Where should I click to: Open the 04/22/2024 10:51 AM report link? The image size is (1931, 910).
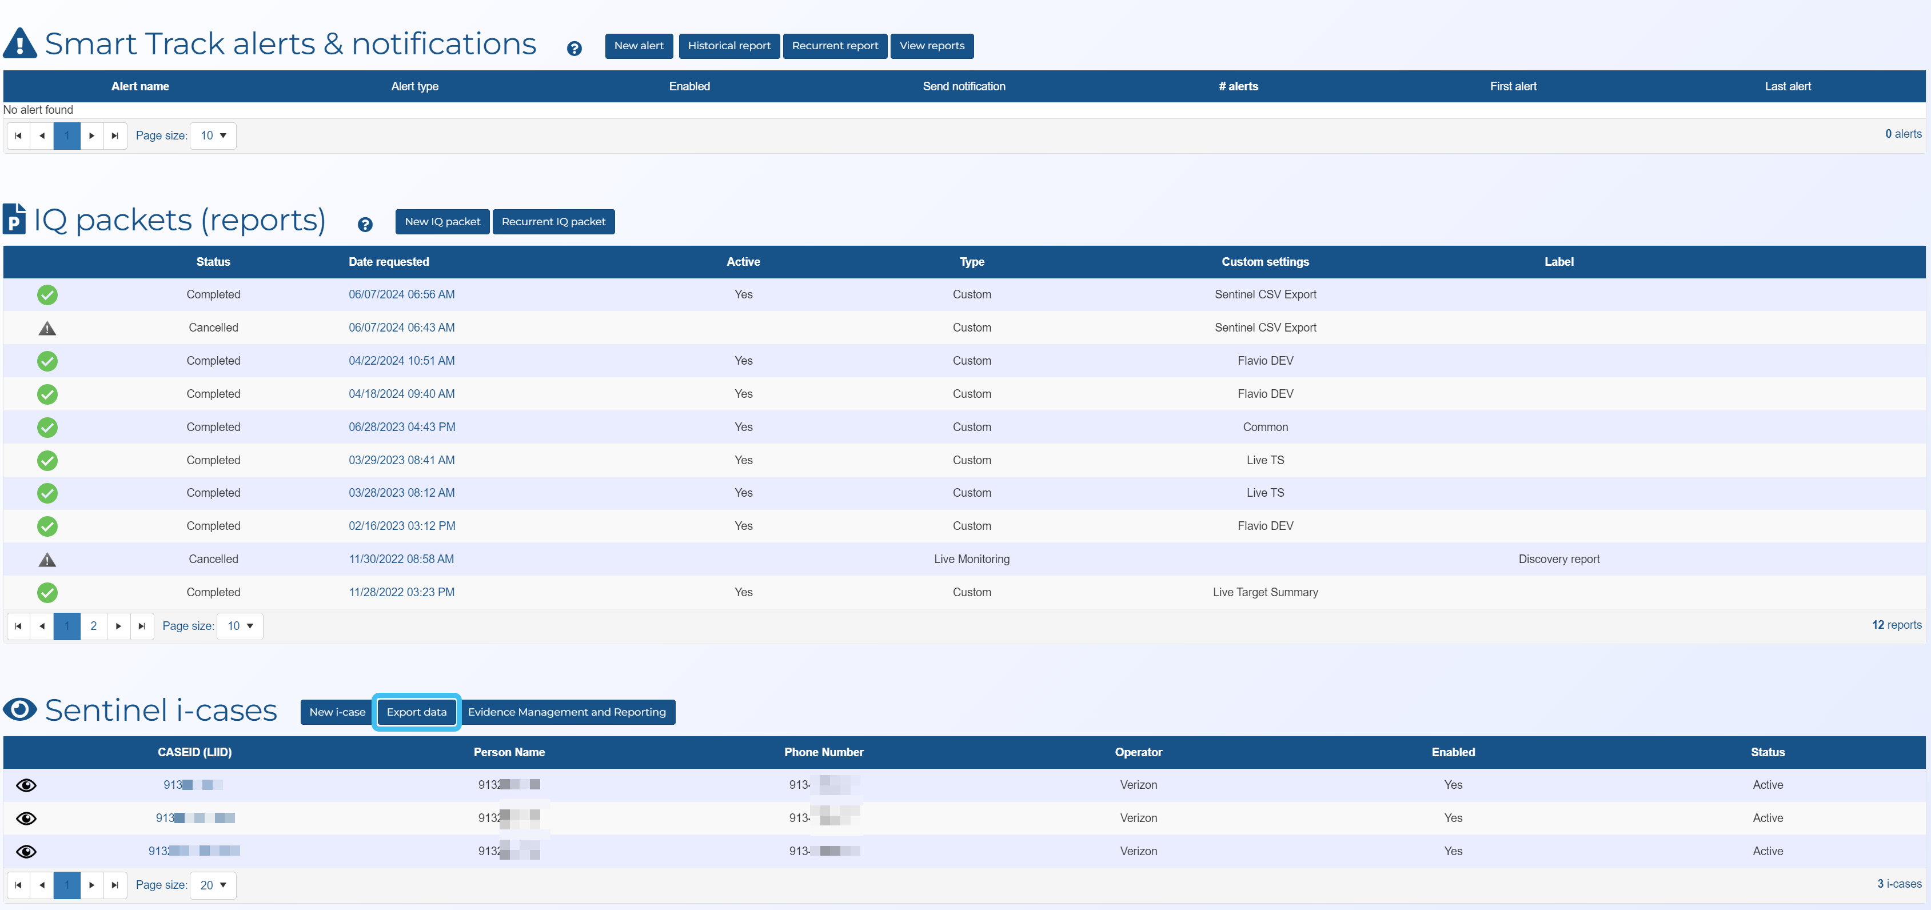401,361
